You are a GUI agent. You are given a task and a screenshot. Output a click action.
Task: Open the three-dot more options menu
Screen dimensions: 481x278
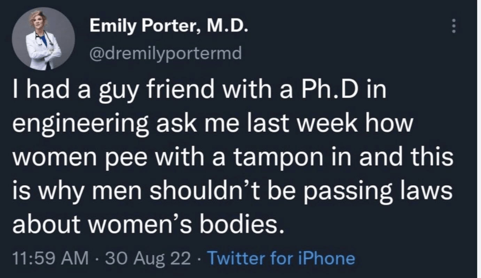[453, 26]
